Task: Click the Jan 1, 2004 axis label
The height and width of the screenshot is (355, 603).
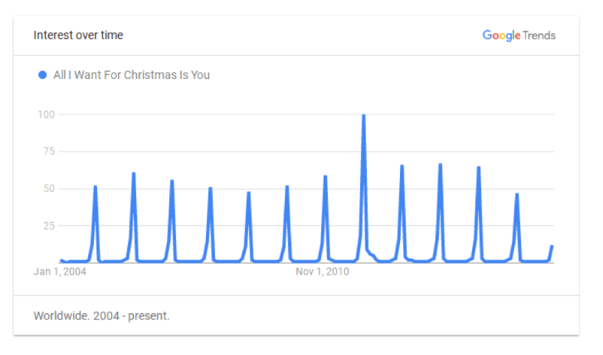Action: (59, 272)
